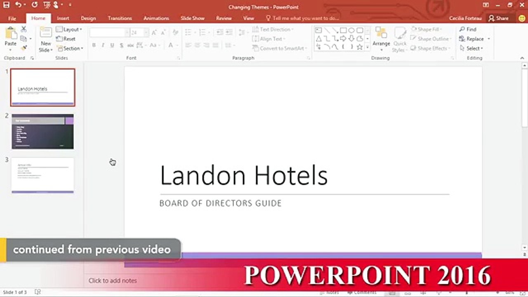Open the Replace dropdown arrow
The image size is (528, 297).
[489, 39]
